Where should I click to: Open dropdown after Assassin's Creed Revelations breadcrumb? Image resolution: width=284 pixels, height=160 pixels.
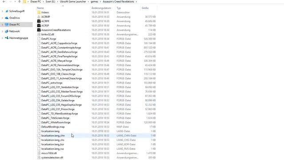tap(136, 2)
